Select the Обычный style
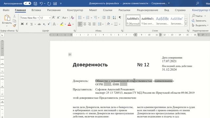This screenshot has height=118, width=210. click(133, 20)
